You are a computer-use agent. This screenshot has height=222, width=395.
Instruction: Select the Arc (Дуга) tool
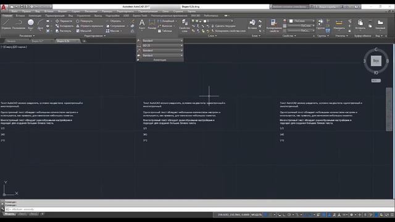point(40,24)
